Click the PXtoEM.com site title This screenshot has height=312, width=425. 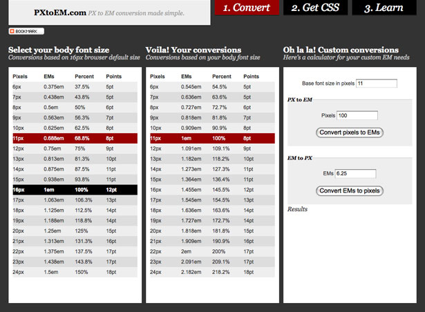pos(60,12)
